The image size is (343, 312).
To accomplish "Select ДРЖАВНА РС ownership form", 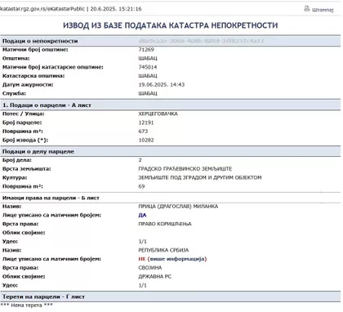I will click(155, 276).
